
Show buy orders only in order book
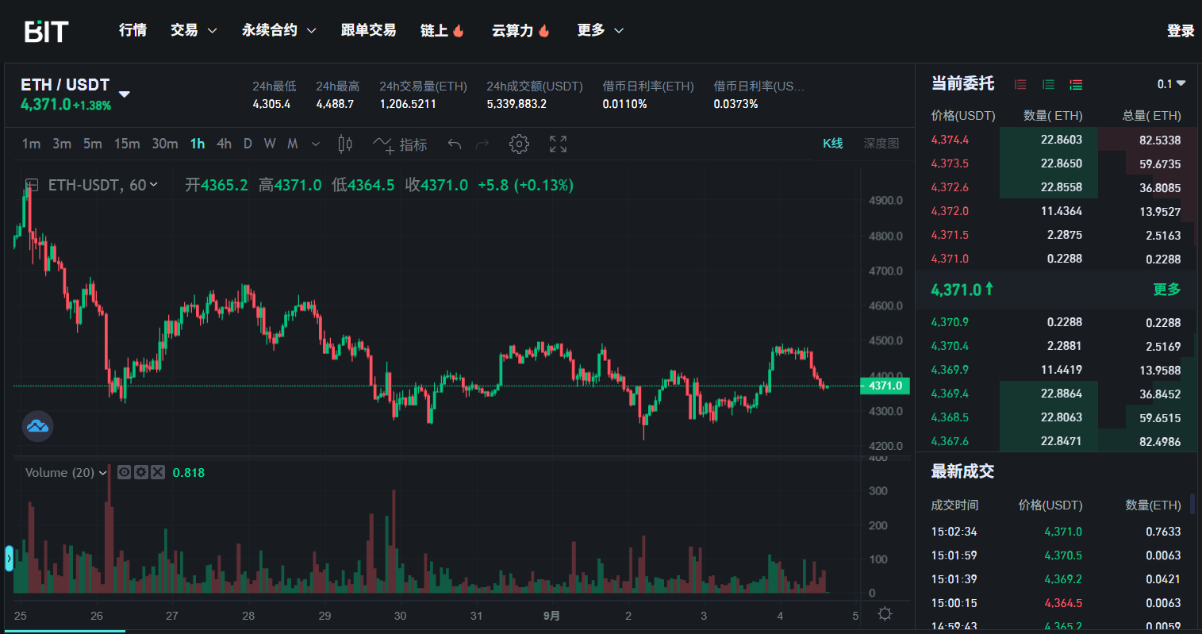[1048, 84]
